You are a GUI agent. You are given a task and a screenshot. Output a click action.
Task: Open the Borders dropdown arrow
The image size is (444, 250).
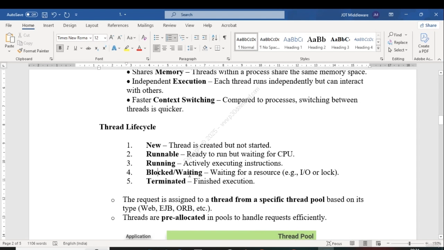click(223, 48)
